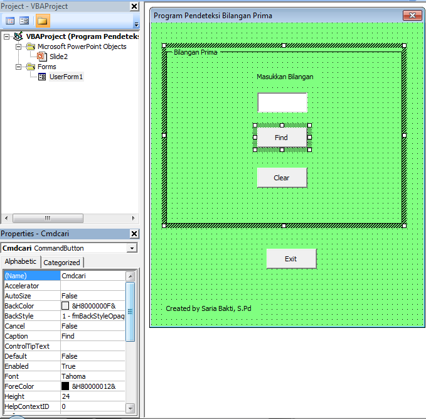Select the BackStyle property value

(x=93, y=316)
